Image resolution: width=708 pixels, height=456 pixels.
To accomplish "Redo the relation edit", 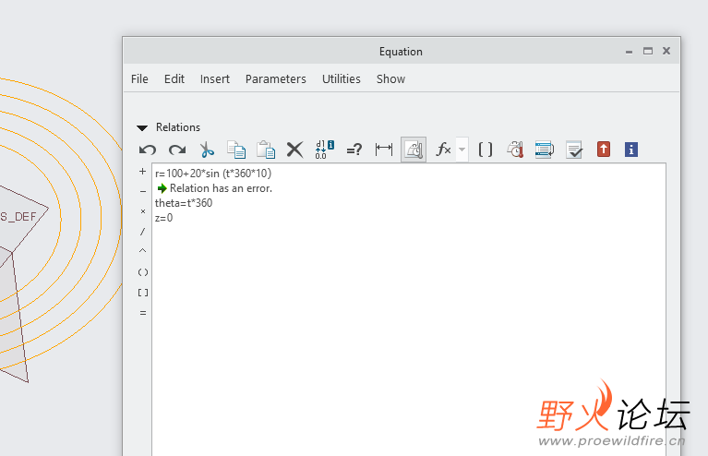I will [x=177, y=150].
